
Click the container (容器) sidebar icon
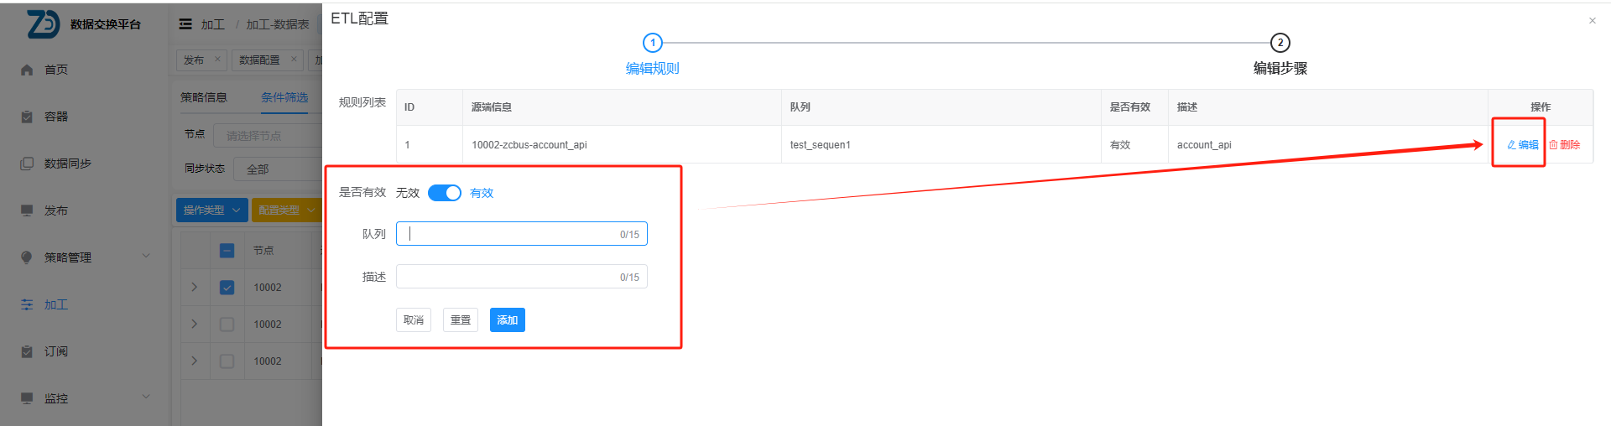click(x=27, y=117)
